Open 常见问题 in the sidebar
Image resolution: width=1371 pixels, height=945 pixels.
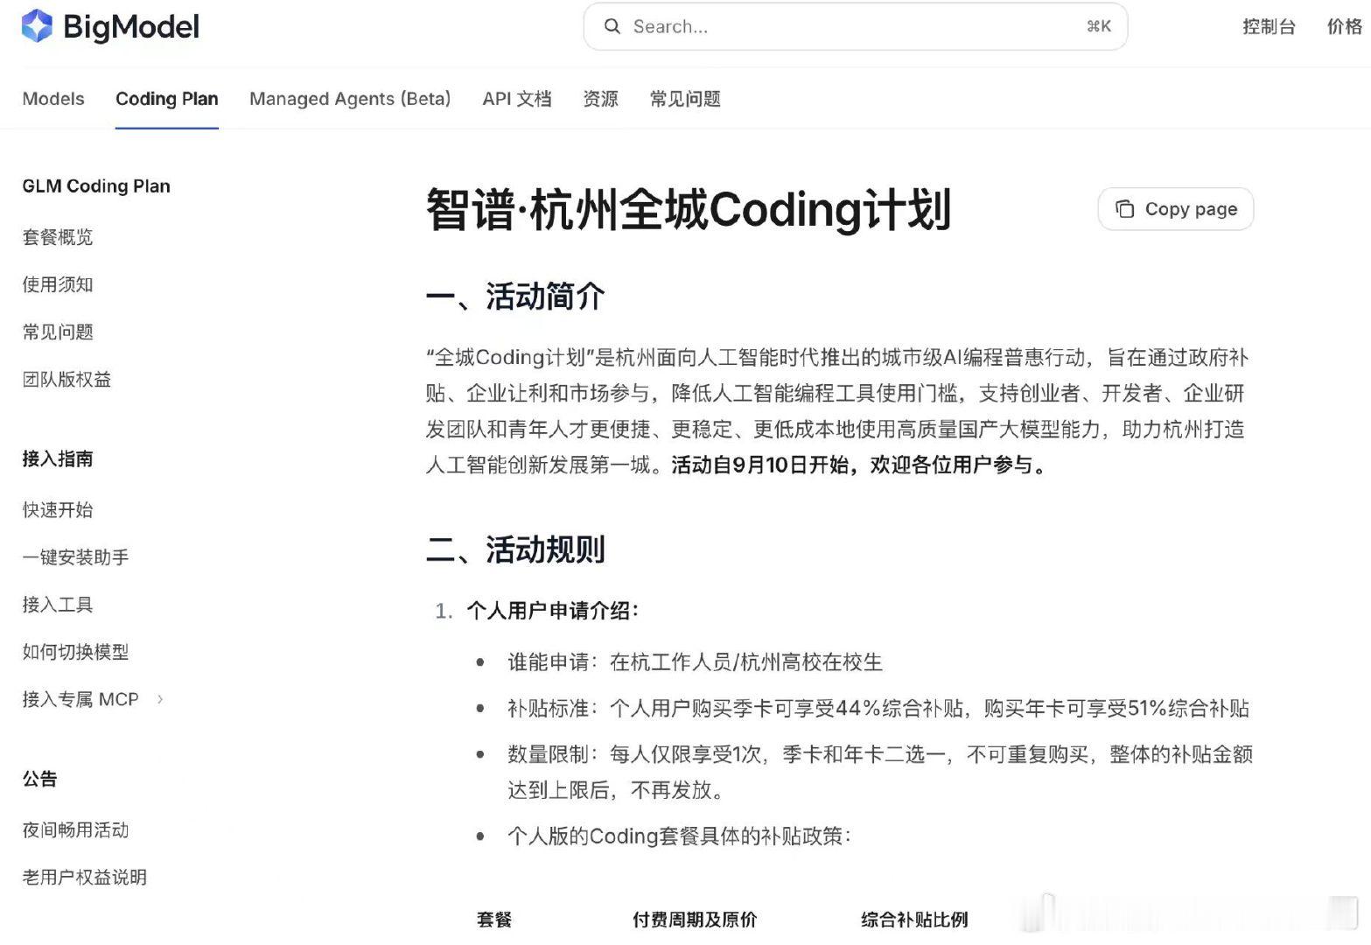coord(58,332)
